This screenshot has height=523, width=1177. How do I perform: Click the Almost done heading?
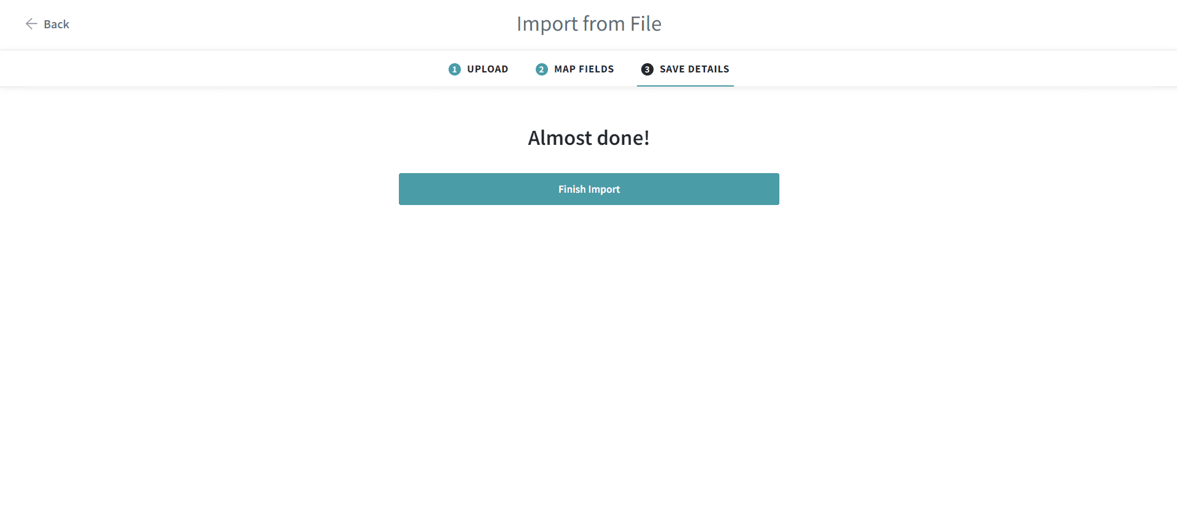pos(588,138)
